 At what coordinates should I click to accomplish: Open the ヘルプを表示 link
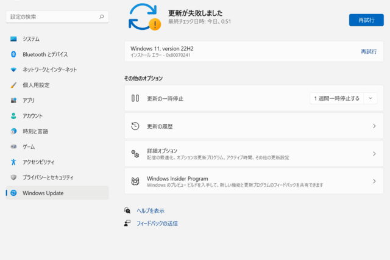coord(151,211)
